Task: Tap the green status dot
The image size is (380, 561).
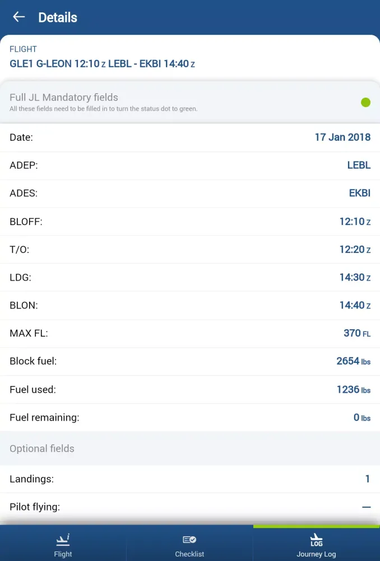Action: click(365, 102)
